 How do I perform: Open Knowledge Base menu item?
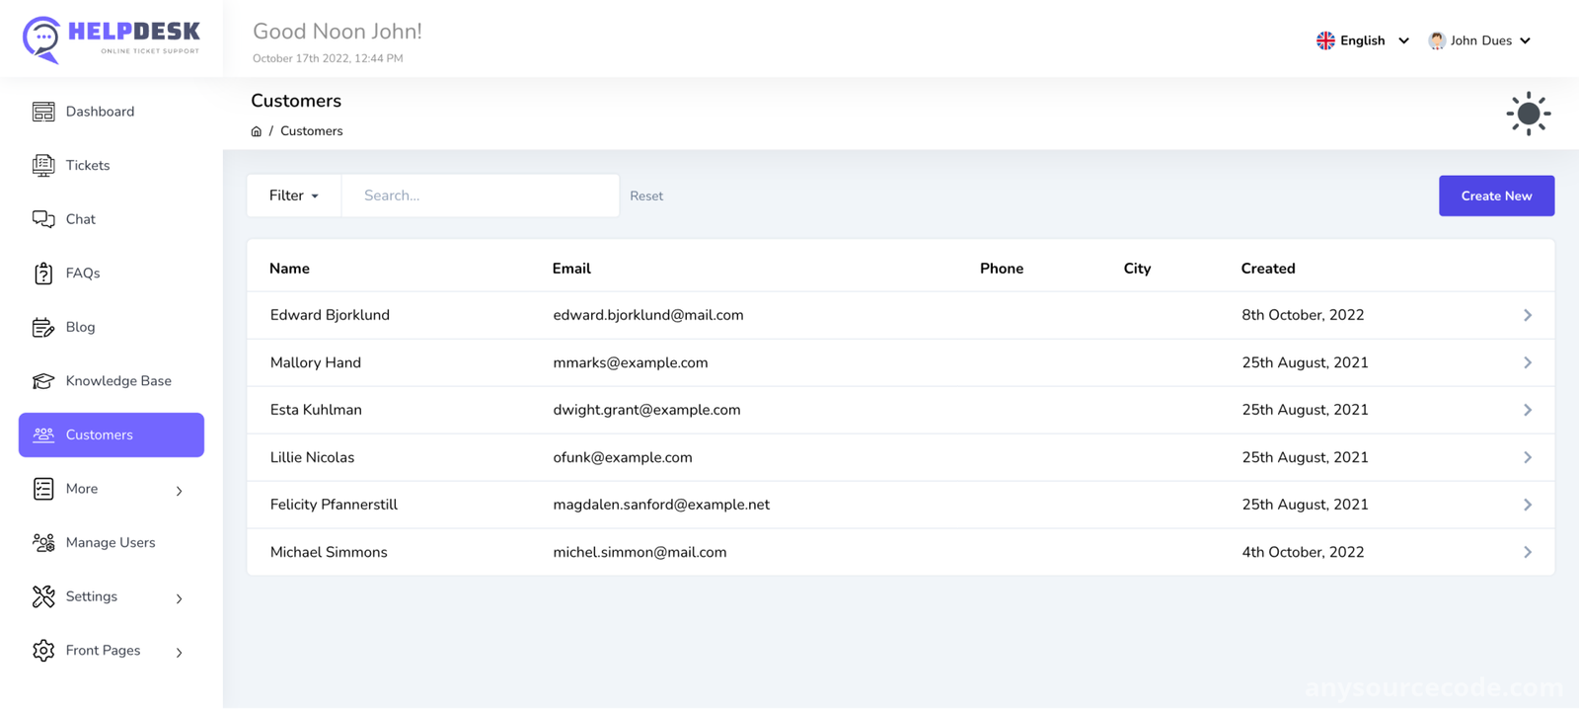tap(112, 381)
